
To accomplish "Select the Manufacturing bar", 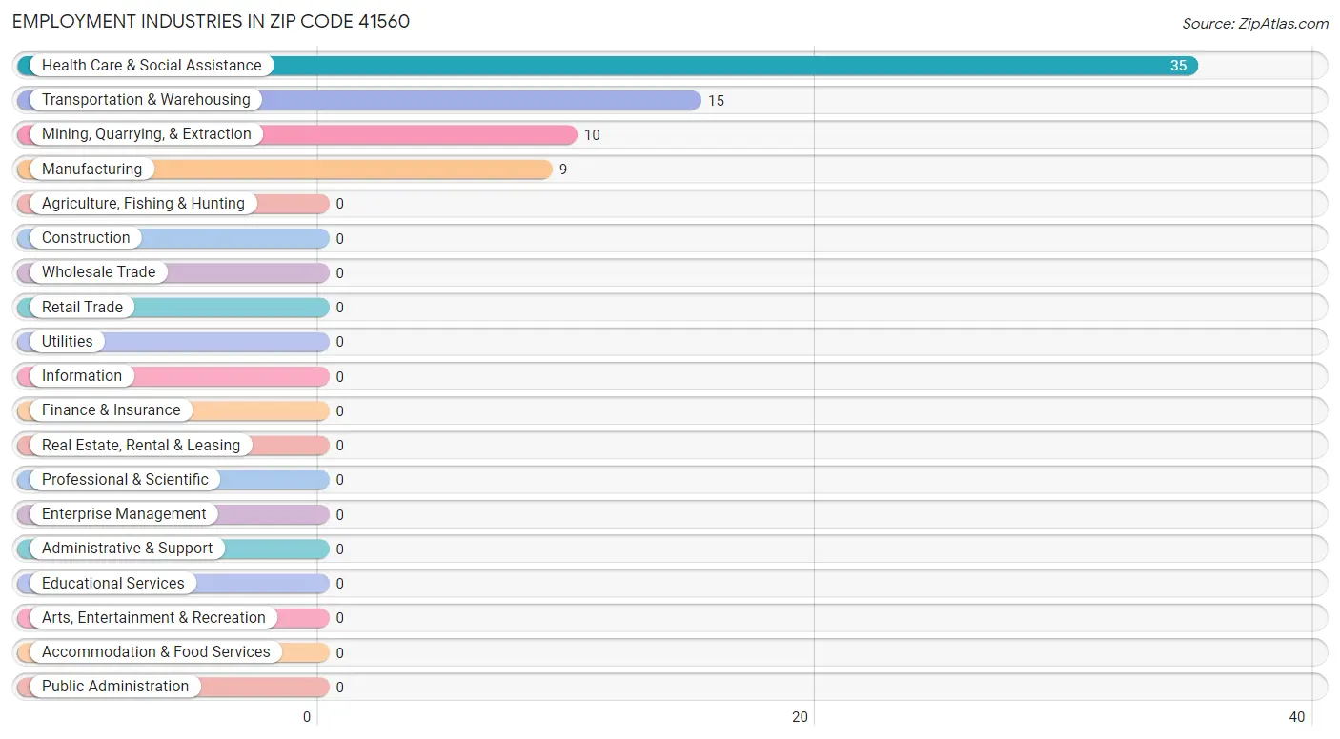I will point(284,170).
